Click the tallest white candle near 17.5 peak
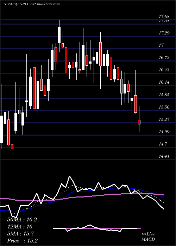 [59, 35]
